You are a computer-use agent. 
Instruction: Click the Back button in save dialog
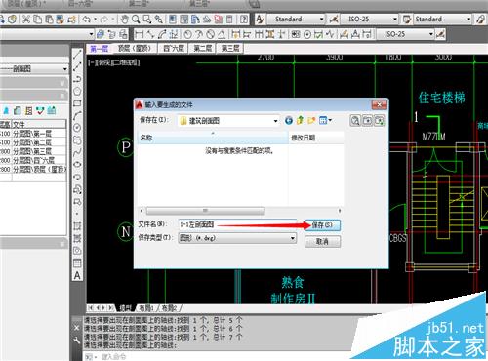coord(289,121)
